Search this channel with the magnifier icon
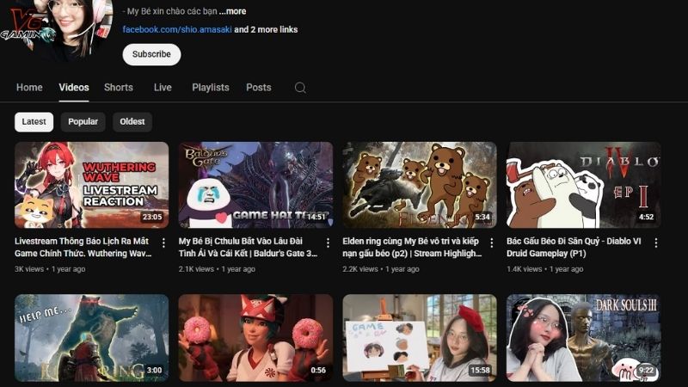688x387 pixels. coord(300,88)
